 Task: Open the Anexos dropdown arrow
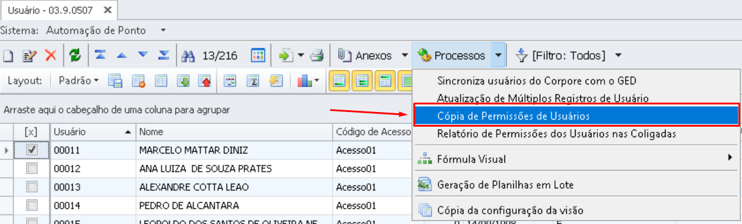(x=405, y=56)
